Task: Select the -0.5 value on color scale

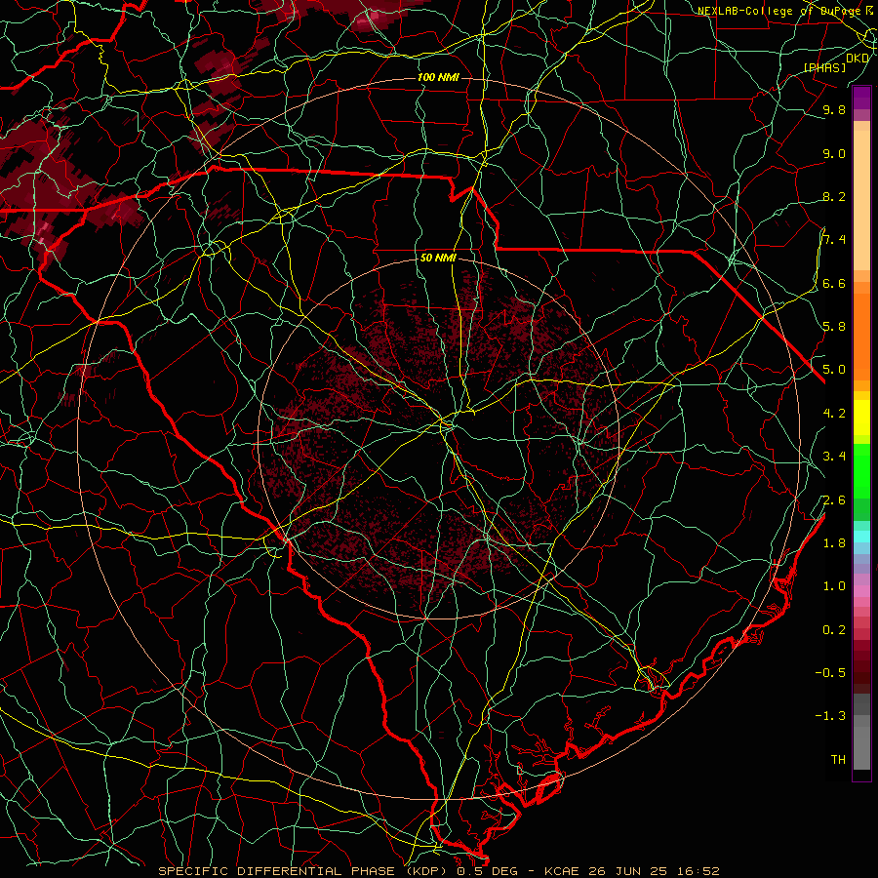Action: [x=831, y=673]
